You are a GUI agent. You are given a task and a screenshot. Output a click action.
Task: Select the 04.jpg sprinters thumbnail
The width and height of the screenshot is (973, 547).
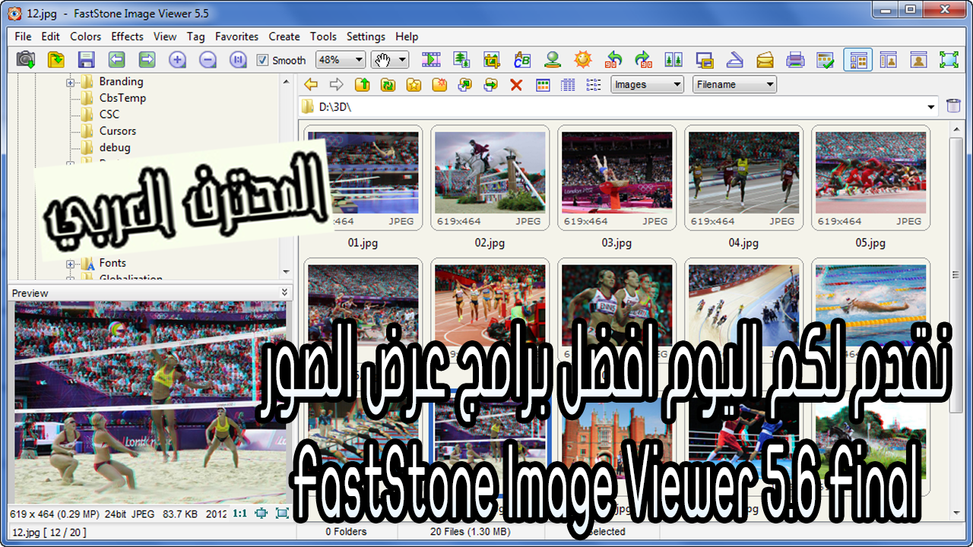pos(744,179)
